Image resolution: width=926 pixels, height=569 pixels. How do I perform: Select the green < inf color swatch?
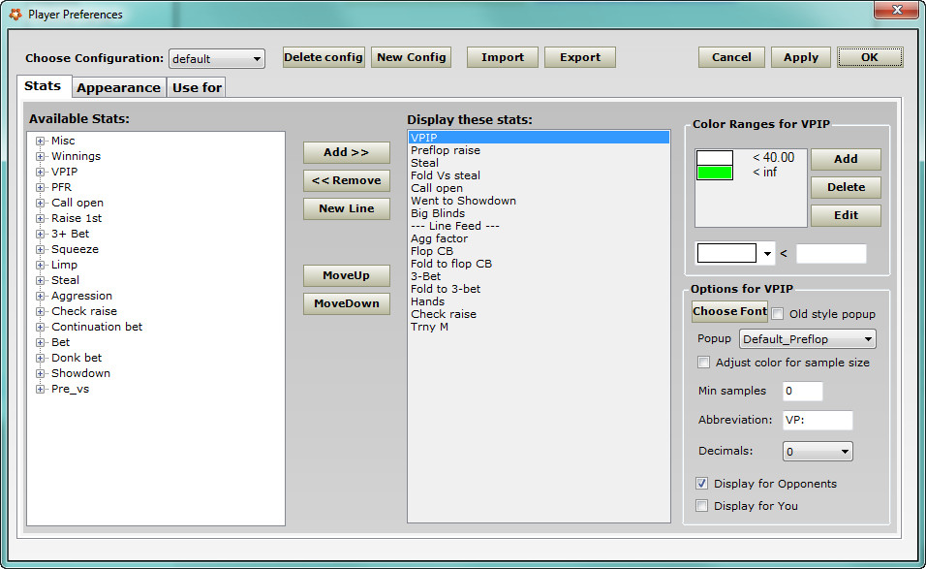pos(715,173)
